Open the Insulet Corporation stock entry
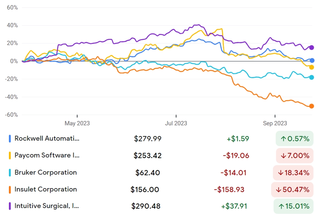 click(161, 189)
